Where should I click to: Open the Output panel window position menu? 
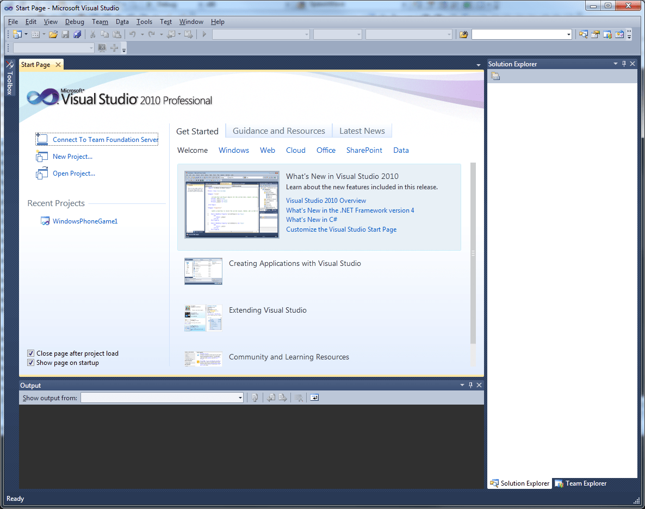point(462,385)
